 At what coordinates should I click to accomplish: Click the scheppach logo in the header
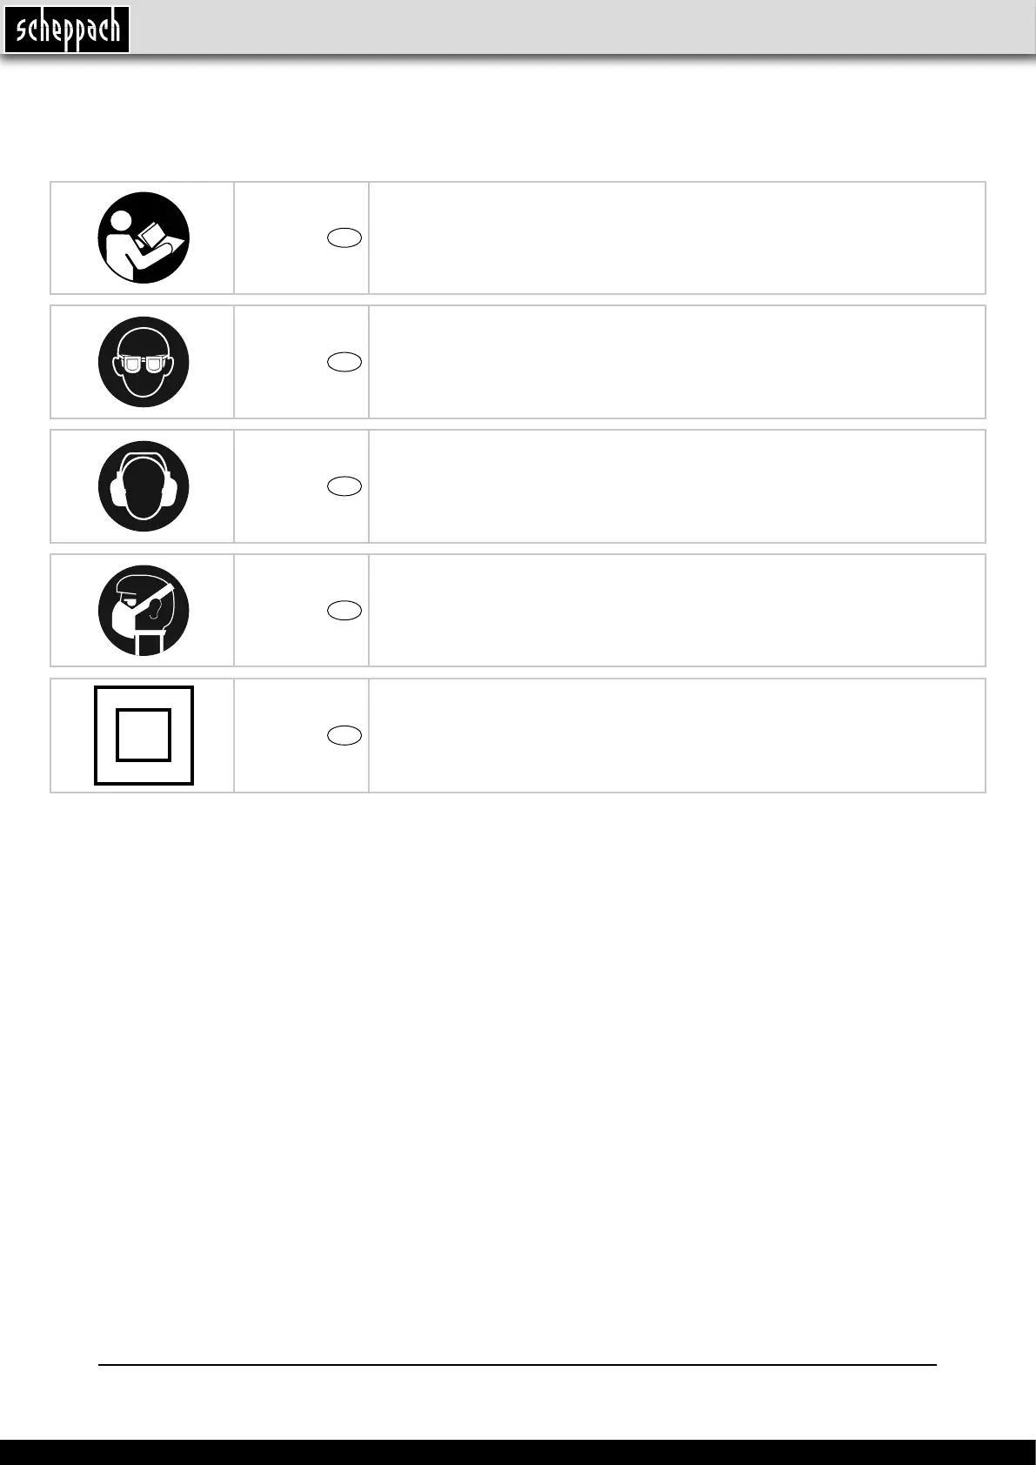[x=67, y=30]
